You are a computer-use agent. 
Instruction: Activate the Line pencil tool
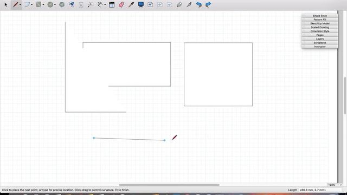click(15, 4)
